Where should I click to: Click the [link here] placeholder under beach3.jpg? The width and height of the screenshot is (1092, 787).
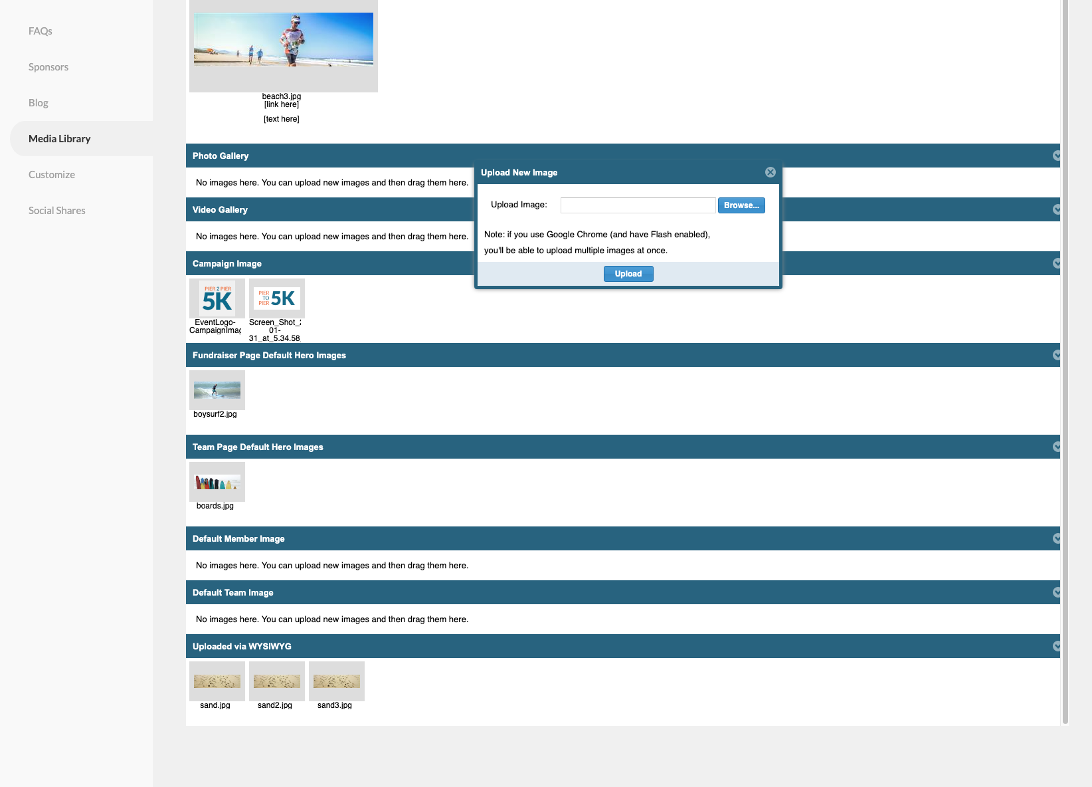(x=282, y=104)
